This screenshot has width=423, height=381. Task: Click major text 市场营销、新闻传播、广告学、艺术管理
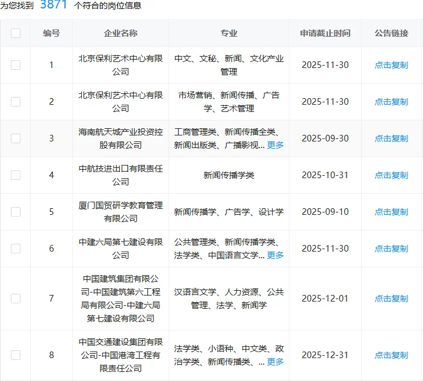pos(229,102)
